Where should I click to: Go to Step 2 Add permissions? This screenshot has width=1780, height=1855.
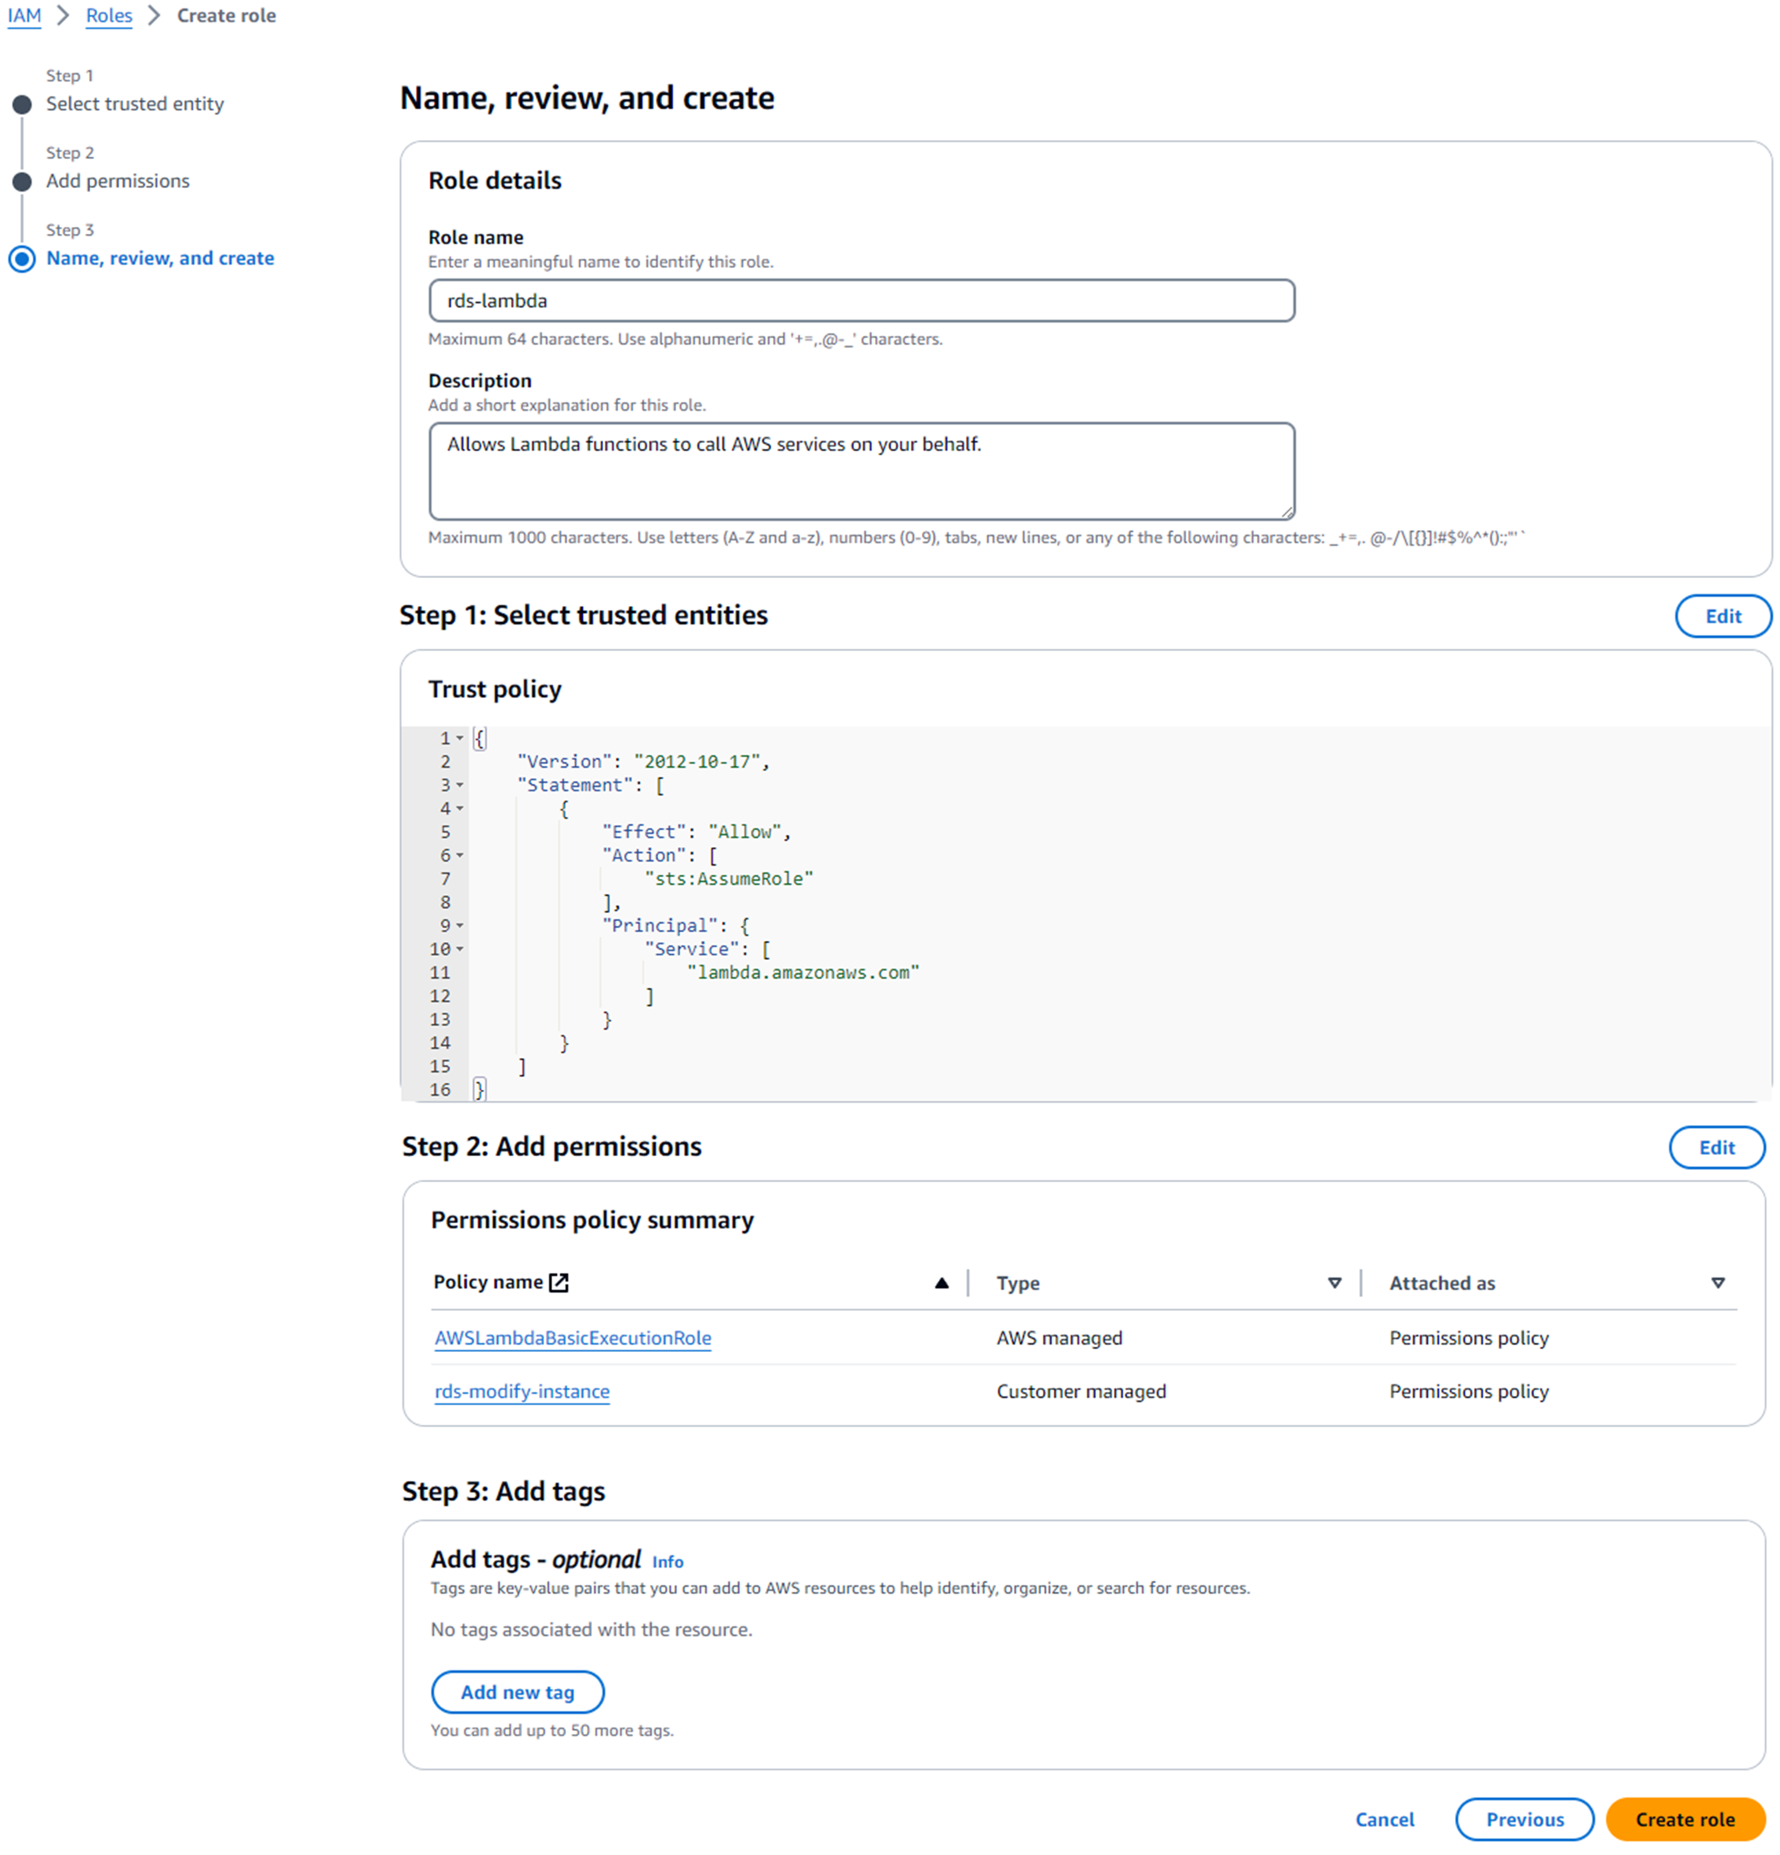point(117,181)
